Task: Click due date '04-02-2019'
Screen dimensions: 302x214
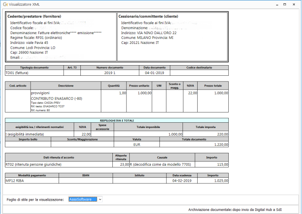Action: (x=182, y=181)
